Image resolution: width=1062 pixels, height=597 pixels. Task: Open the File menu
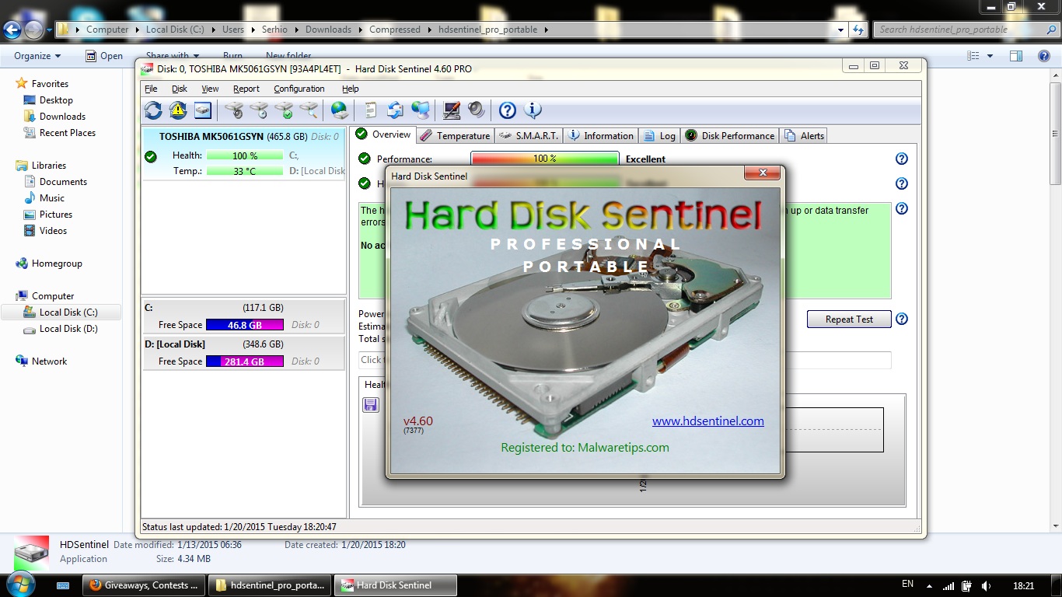(x=151, y=89)
